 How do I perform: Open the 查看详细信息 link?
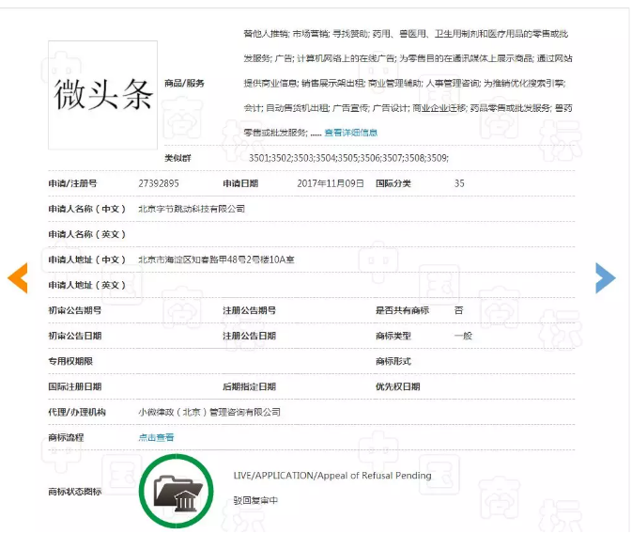click(x=350, y=133)
